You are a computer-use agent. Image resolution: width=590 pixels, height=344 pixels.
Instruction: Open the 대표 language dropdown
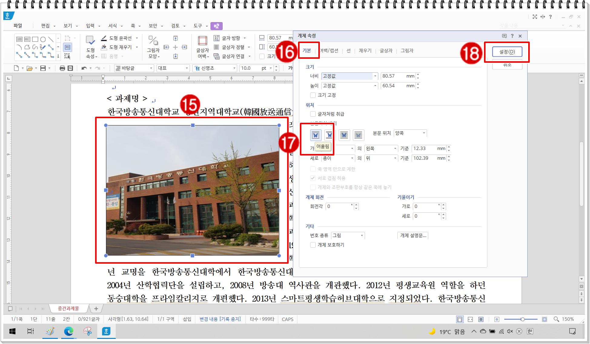tap(173, 68)
